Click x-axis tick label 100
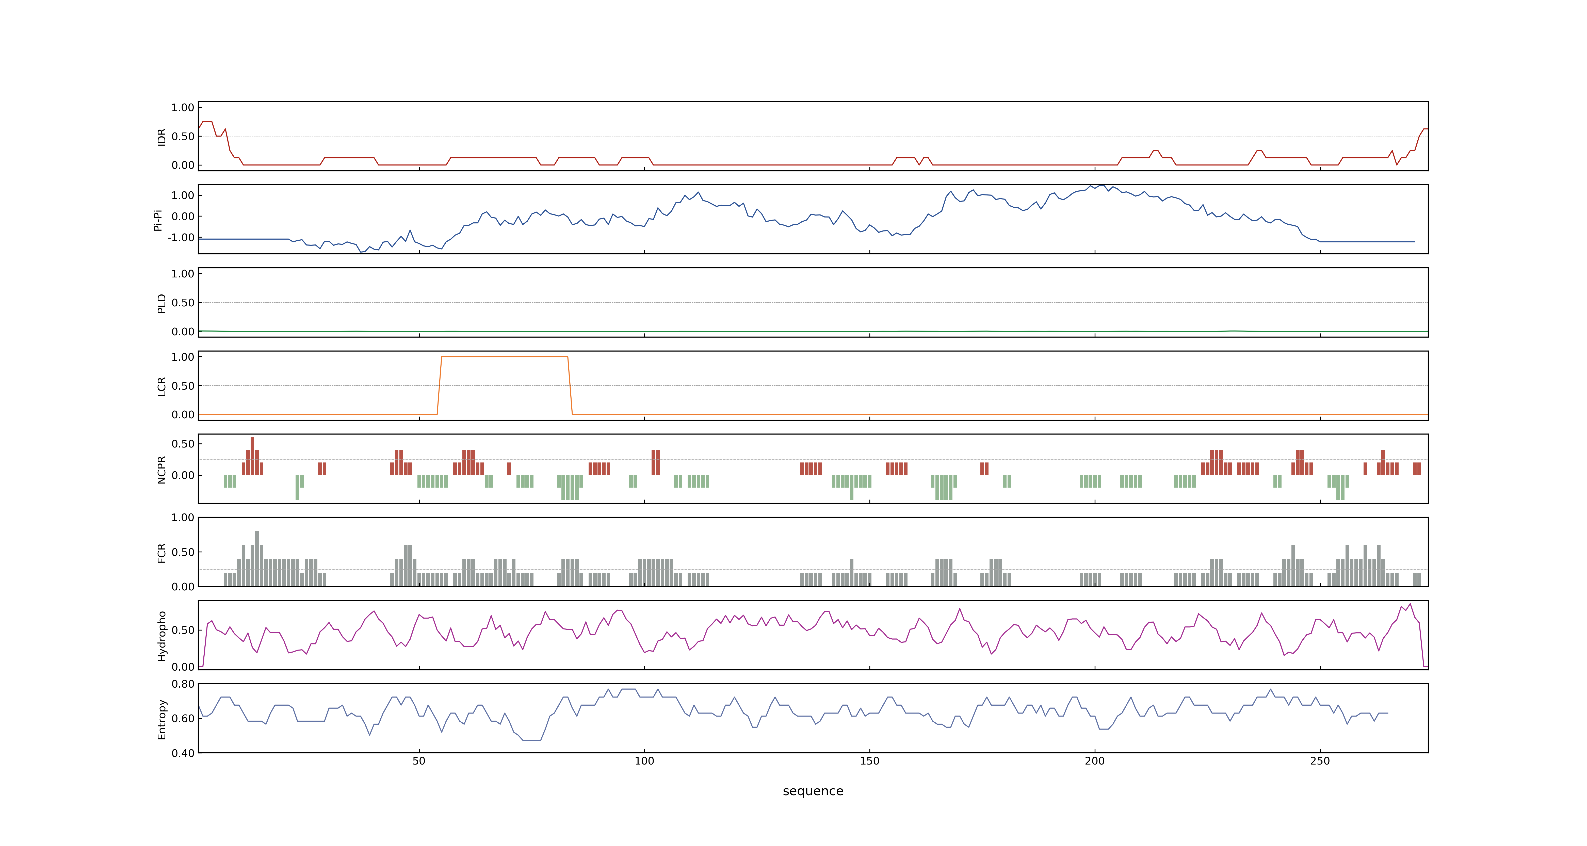Viewport: 1587px width, 846px height. [644, 761]
